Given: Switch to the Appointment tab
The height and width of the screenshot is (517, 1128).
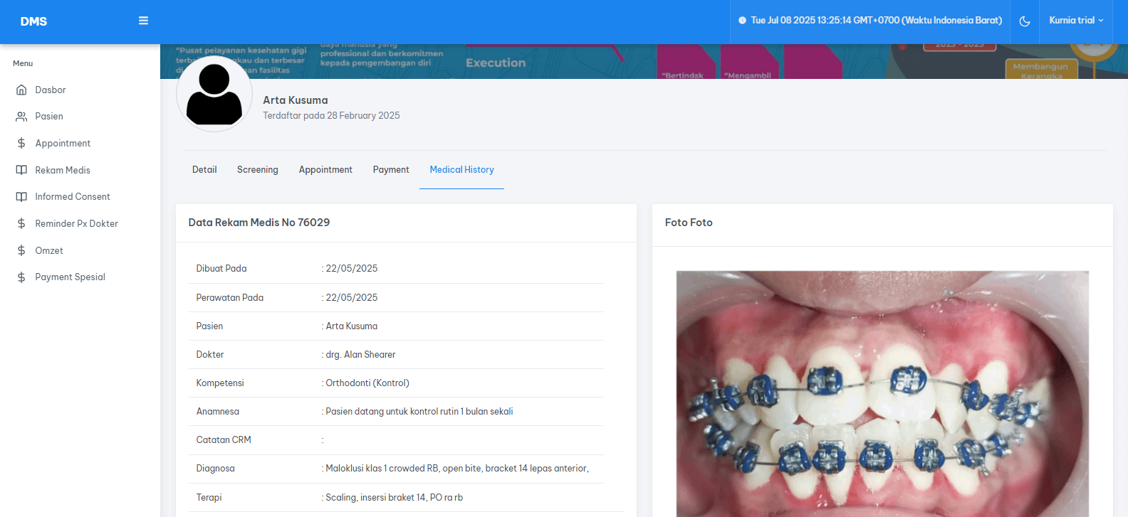Looking at the screenshot, I should coord(325,170).
